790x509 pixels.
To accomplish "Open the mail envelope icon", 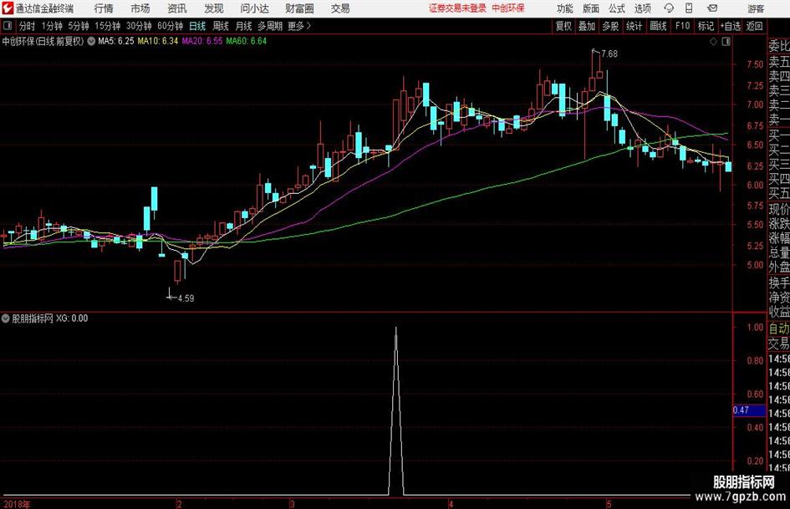I will (x=712, y=8).
